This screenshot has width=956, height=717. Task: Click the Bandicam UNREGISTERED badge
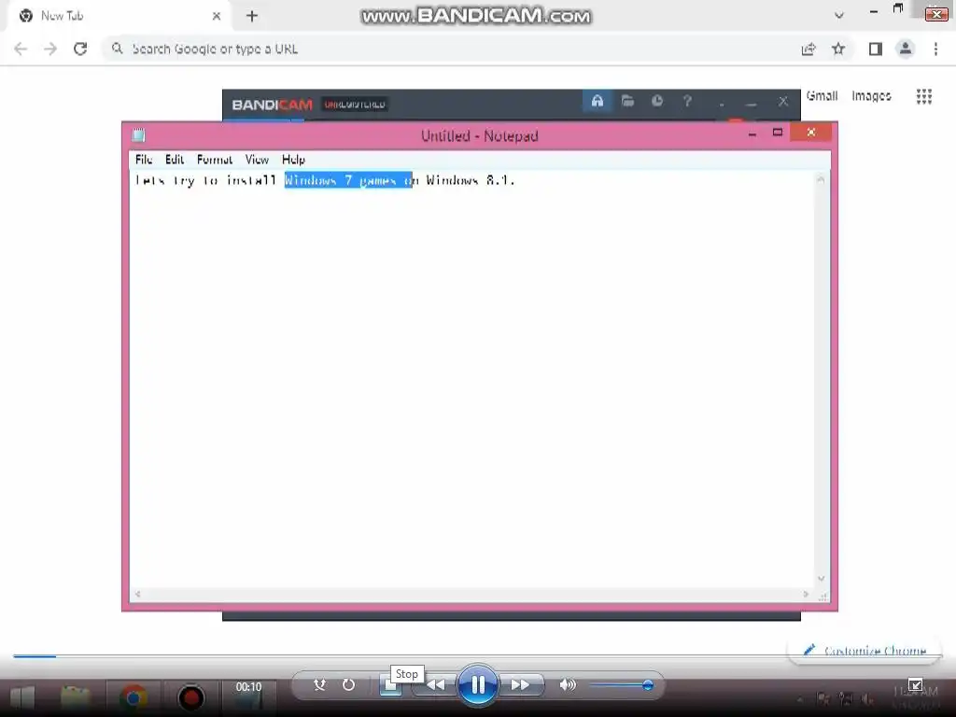355,105
